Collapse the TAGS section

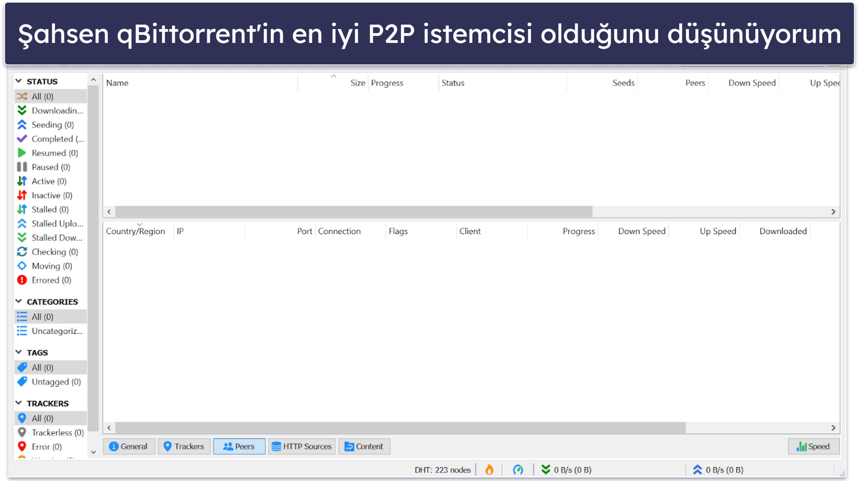click(19, 352)
